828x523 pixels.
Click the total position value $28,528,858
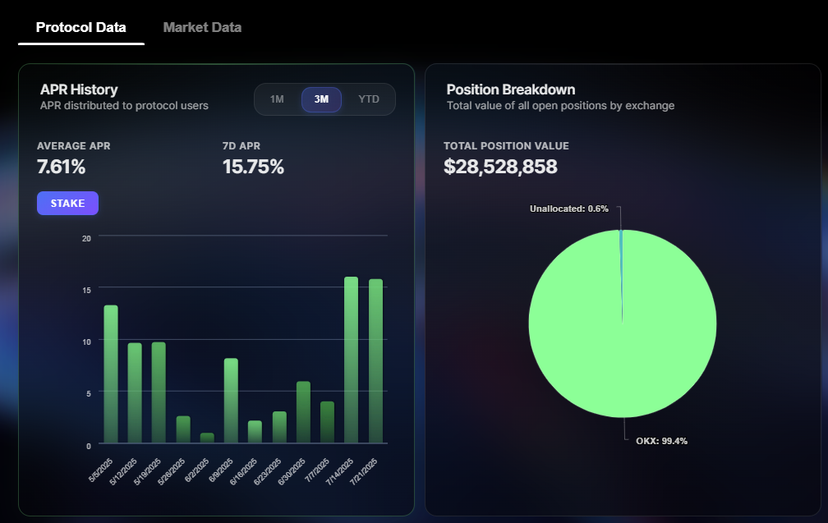click(500, 167)
